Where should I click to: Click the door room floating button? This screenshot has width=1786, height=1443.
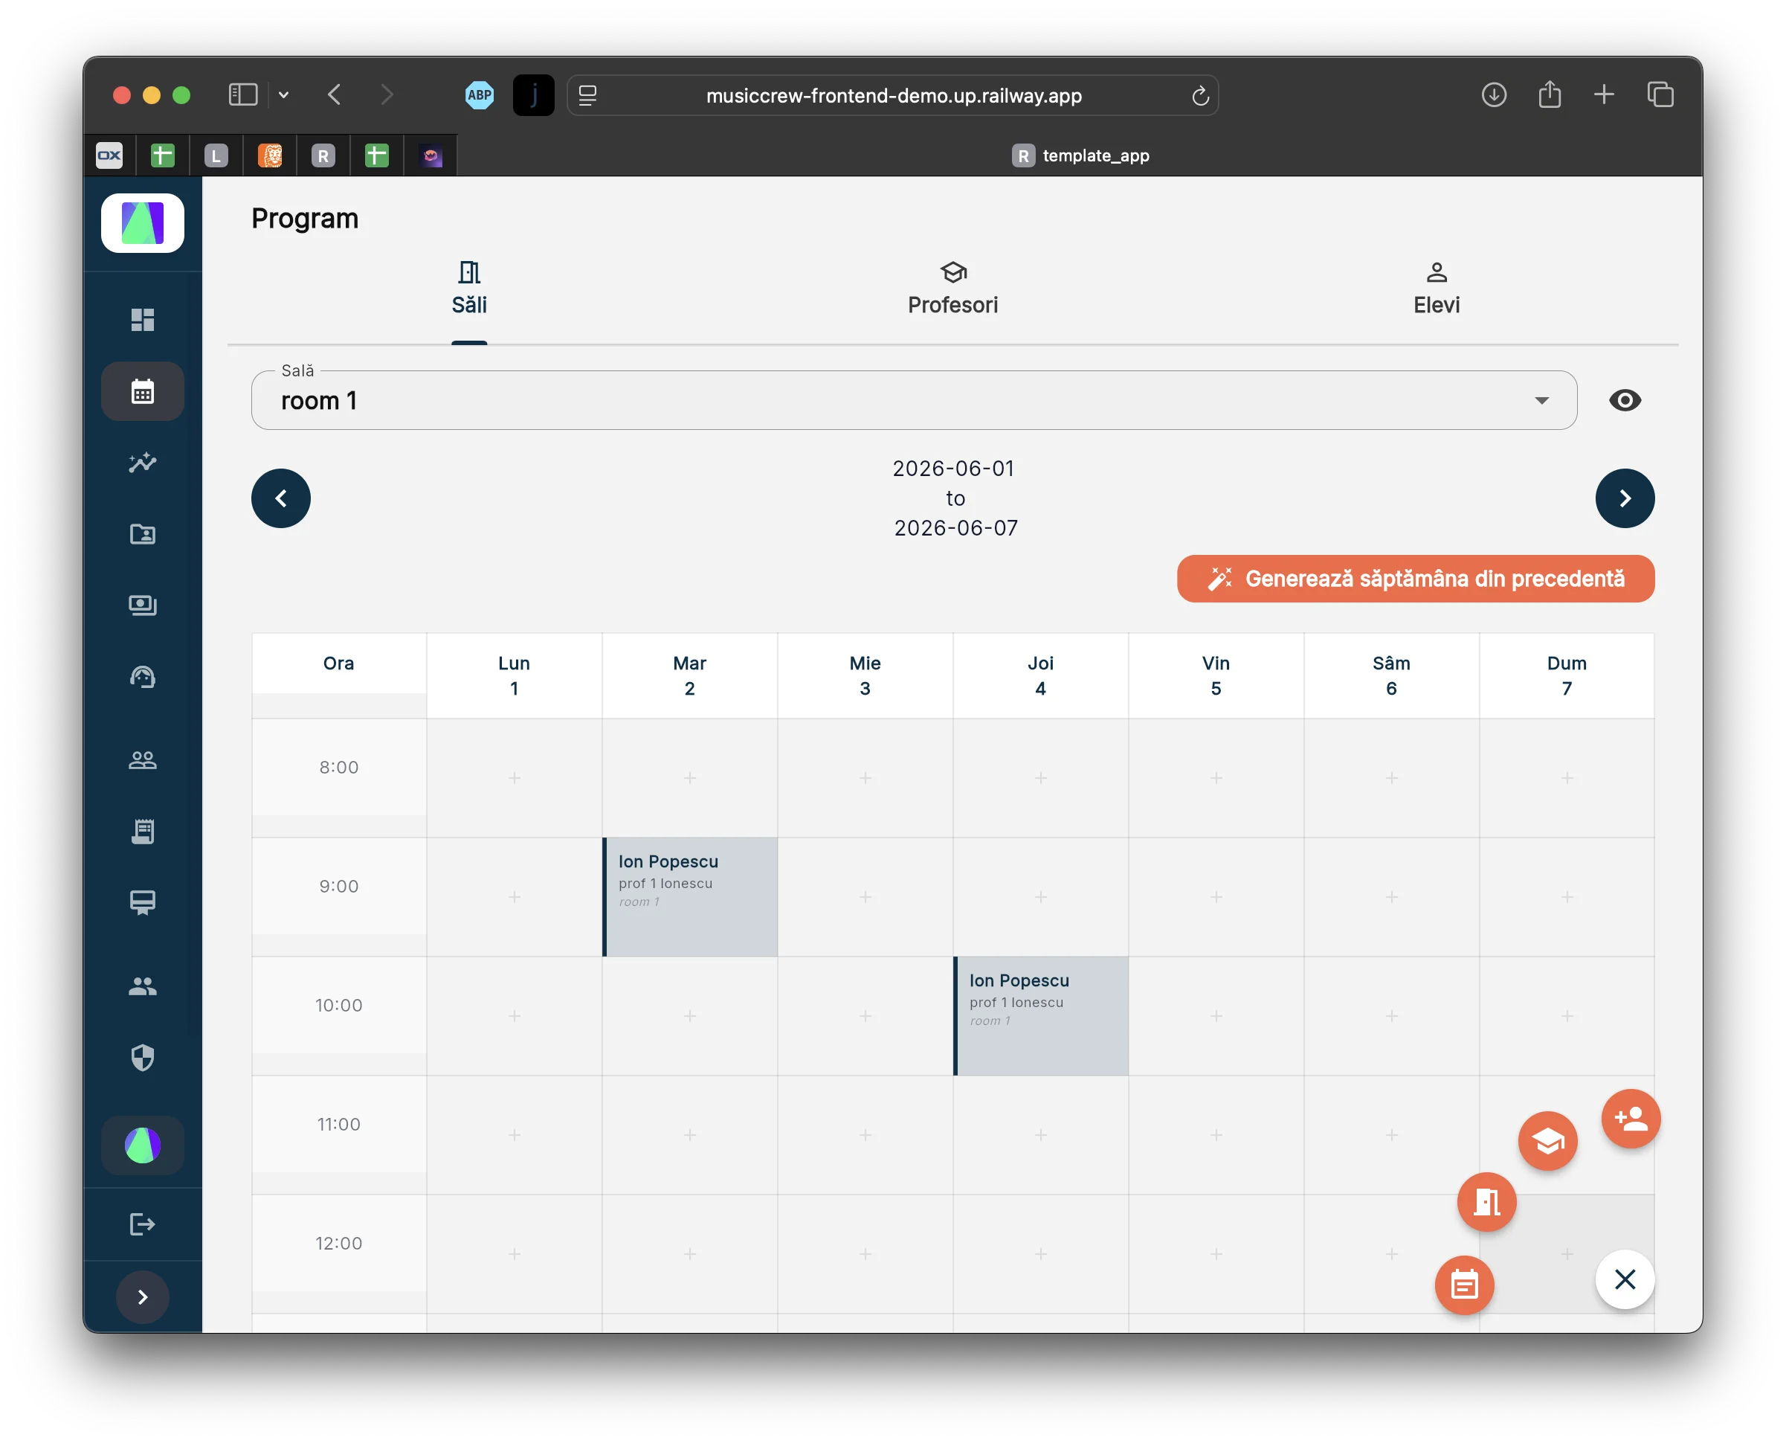point(1487,1202)
